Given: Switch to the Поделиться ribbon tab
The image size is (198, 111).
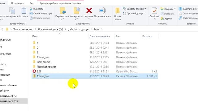Looking at the screenshot, I should (17, 3).
